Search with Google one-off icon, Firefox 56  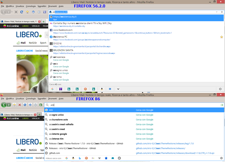point(52,89)
